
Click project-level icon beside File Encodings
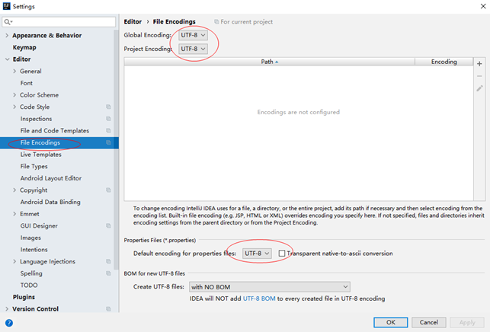click(x=108, y=142)
